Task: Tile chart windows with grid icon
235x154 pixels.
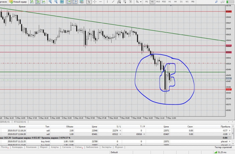Action: (x=62, y=2)
